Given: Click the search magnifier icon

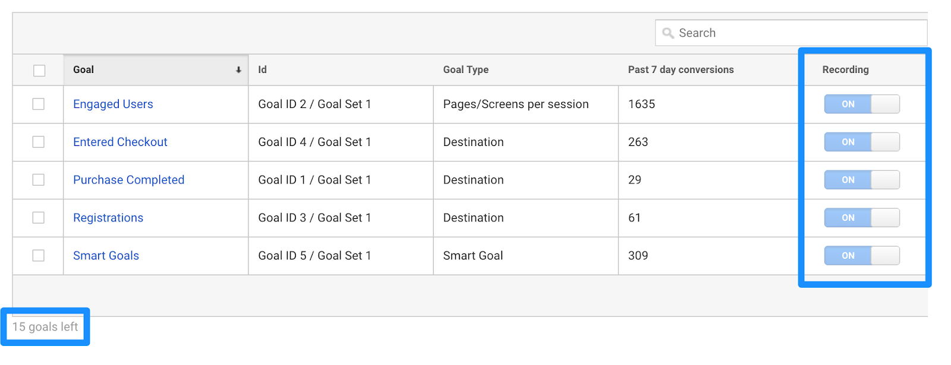Looking at the screenshot, I should tap(668, 33).
